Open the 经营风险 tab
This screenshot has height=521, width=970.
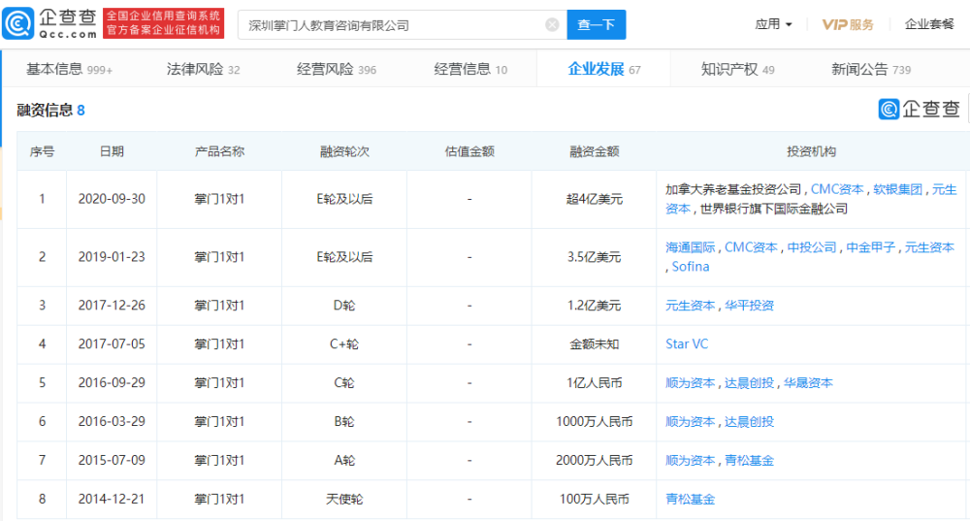(x=336, y=69)
